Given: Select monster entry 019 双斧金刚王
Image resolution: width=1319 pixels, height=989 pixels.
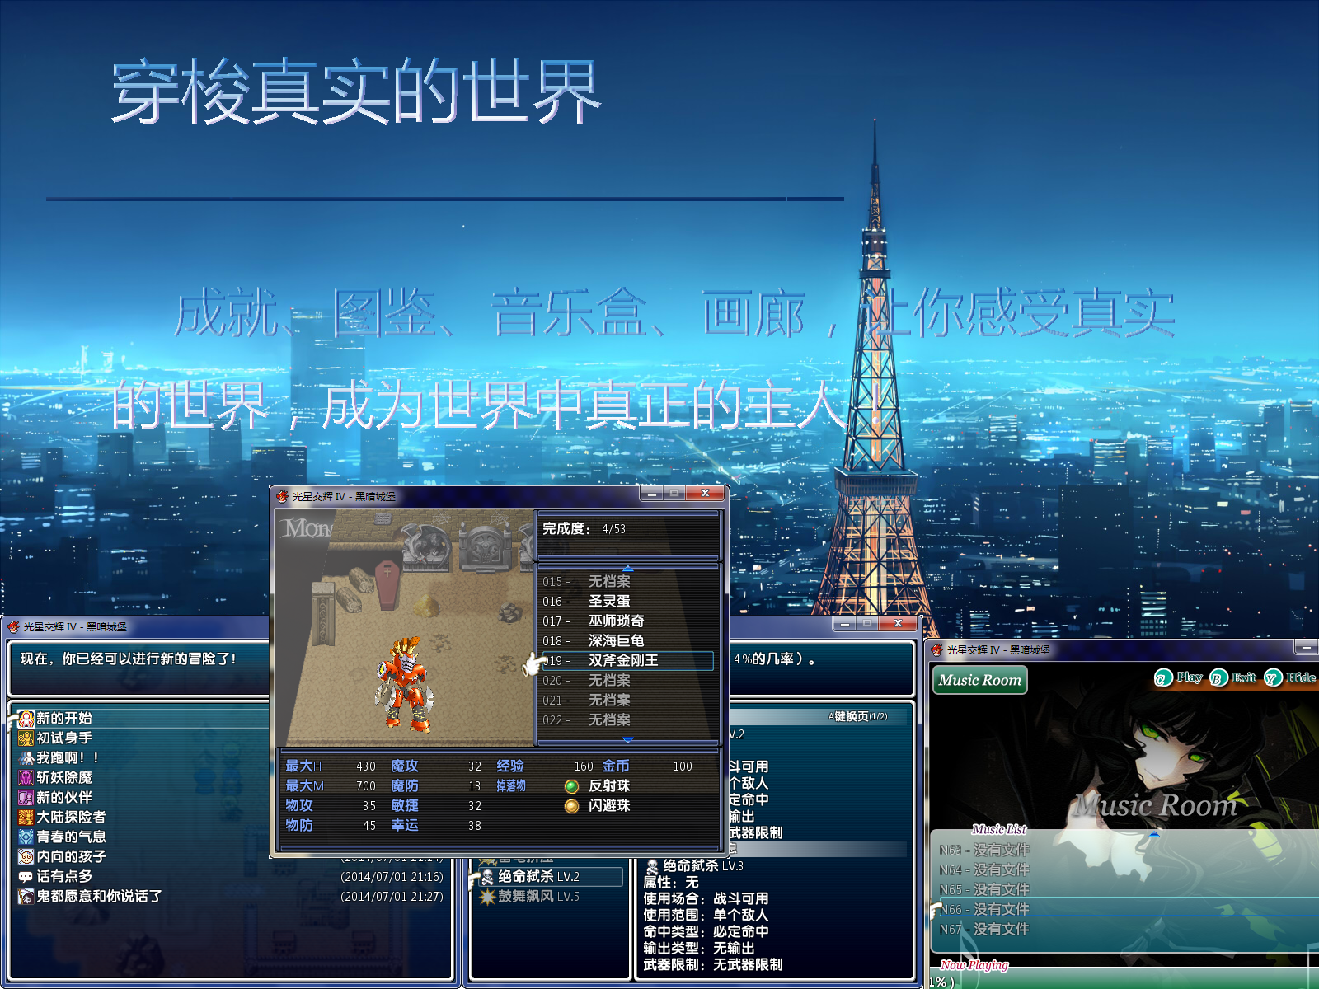Looking at the screenshot, I should point(627,661).
